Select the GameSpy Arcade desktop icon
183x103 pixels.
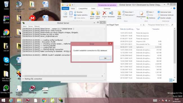(x=6, y=89)
